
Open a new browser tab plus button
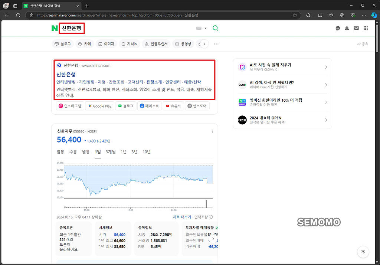point(87,6)
